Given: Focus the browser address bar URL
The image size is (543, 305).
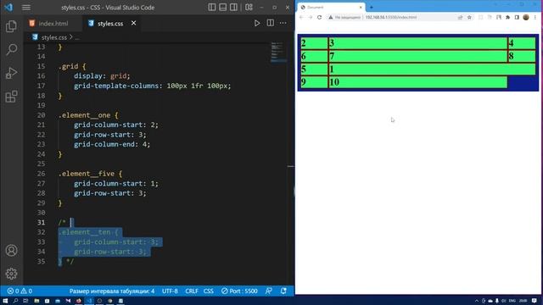Looking at the screenshot, I should tap(391, 17).
